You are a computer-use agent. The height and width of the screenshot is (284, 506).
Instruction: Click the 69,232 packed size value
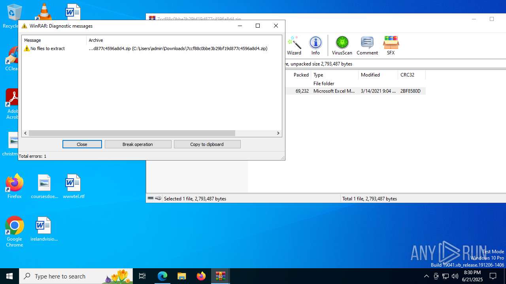pos(302,91)
